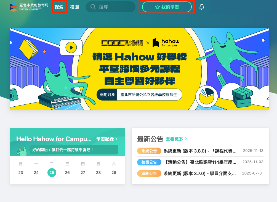Screen dimensions: 277x202
Task: Open 系統更新 版本 3.8.0 announcement
Action: 200,151
